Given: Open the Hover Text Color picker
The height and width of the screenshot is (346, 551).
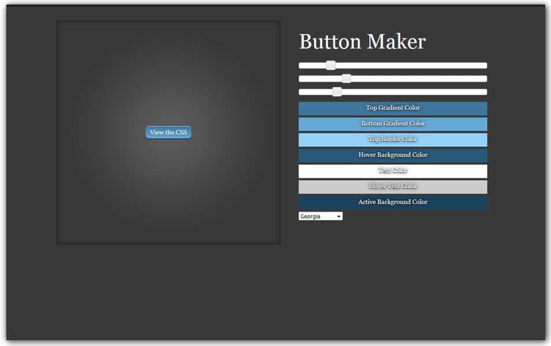Looking at the screenshot, I should (x=392, y=186).
